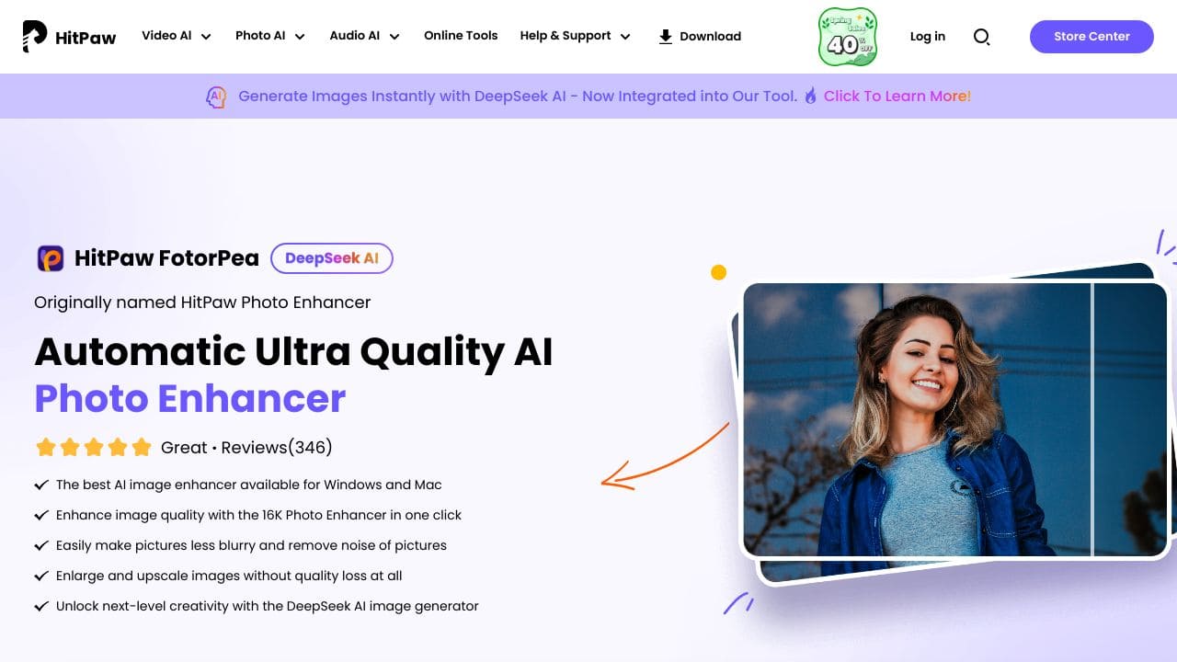Click the Download arrow icon
Image resolution: width=1177 pixels, height=662 pixels.
pyautogui.click(x=666, y=37)
